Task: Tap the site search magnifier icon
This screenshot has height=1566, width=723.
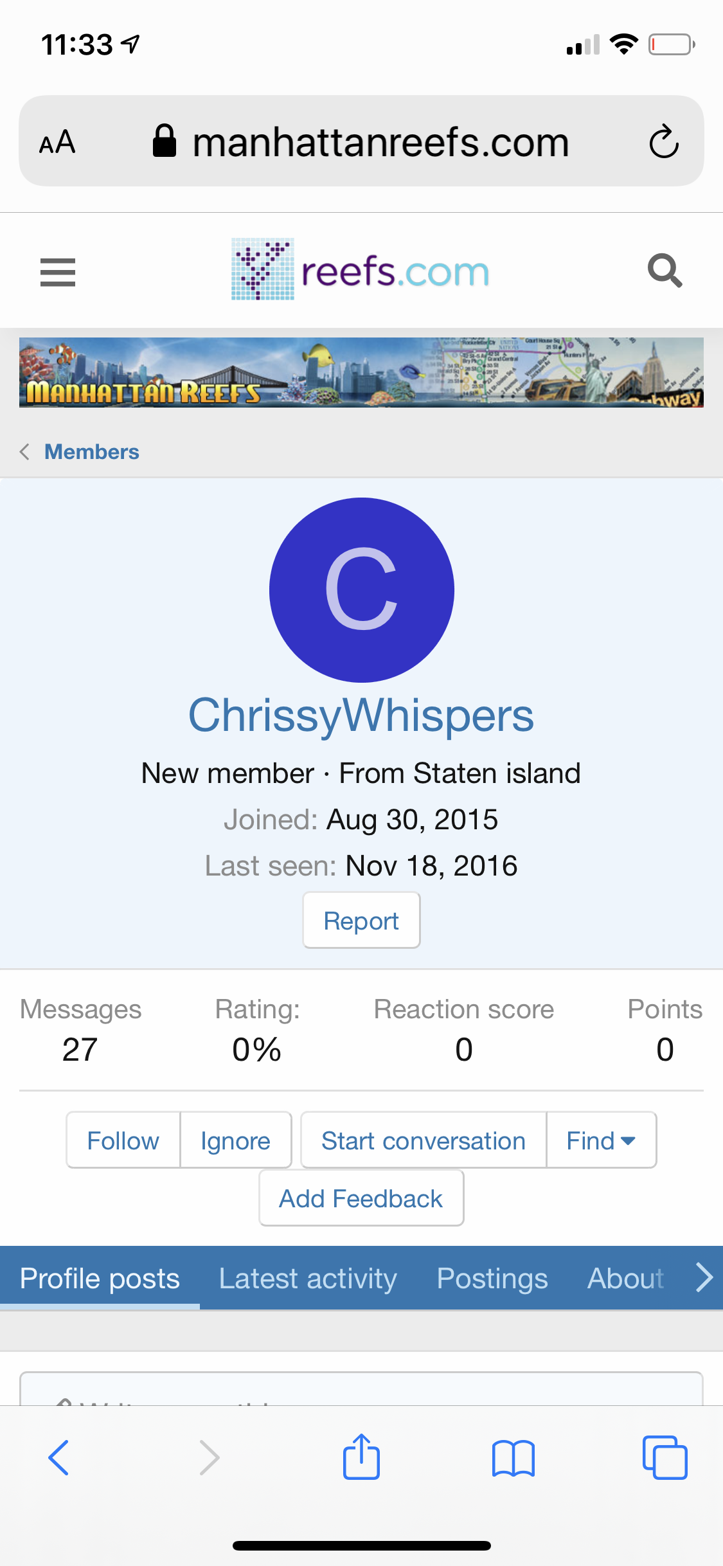Action: (665, 271)
